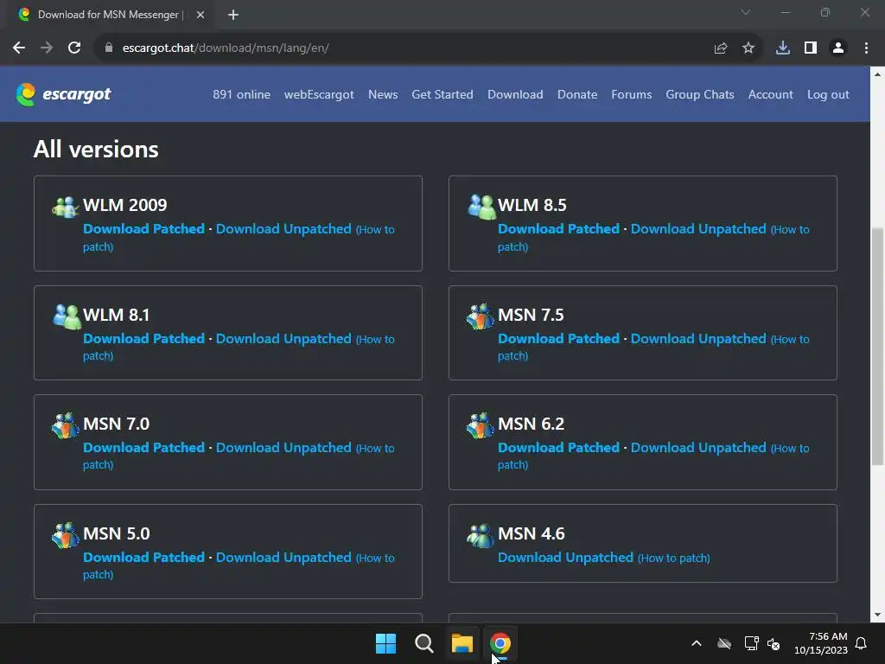Click the scrollbar up arrow
The width and height of the screenshot is (885, 664).
click(x=877, y=74)
